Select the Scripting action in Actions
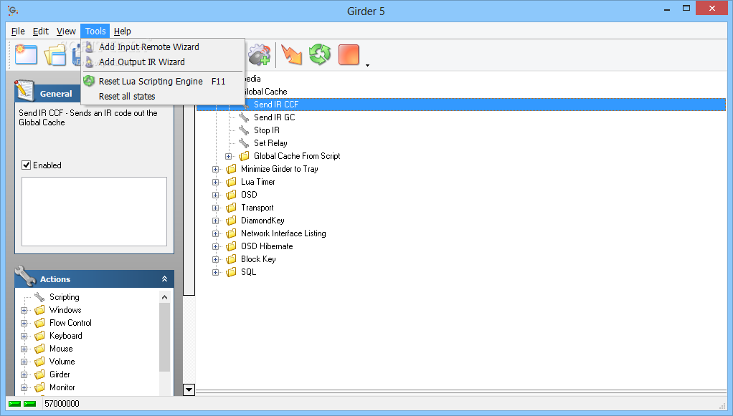Screen dimensions: 733x416 (x=64, y=297)
